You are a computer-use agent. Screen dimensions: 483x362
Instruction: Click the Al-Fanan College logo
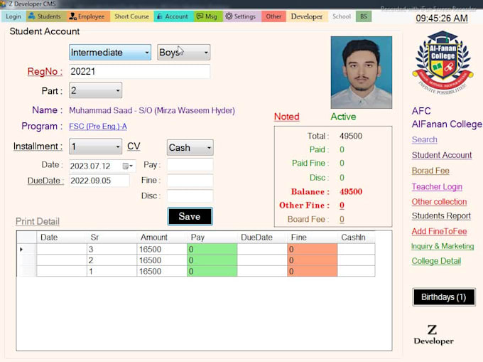pyautogui.click(x=443, y=63)
